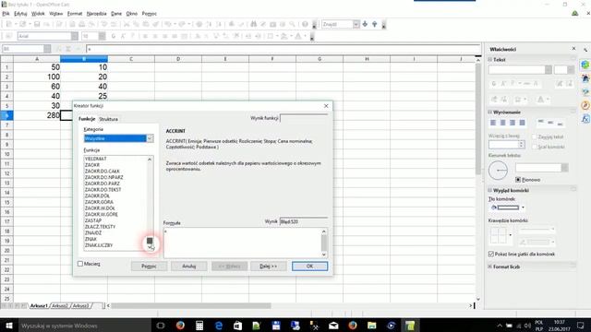Viewport: 591px width, 332px height.
Task: Click the Pomoc button in dialog
Action: [x=149, y=267]
